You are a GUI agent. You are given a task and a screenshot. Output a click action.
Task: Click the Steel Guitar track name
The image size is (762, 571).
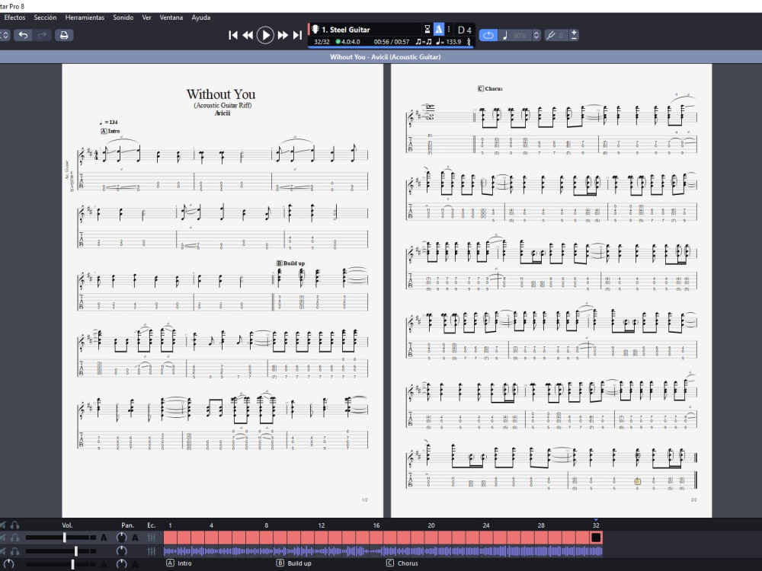[x=346, y=30]
